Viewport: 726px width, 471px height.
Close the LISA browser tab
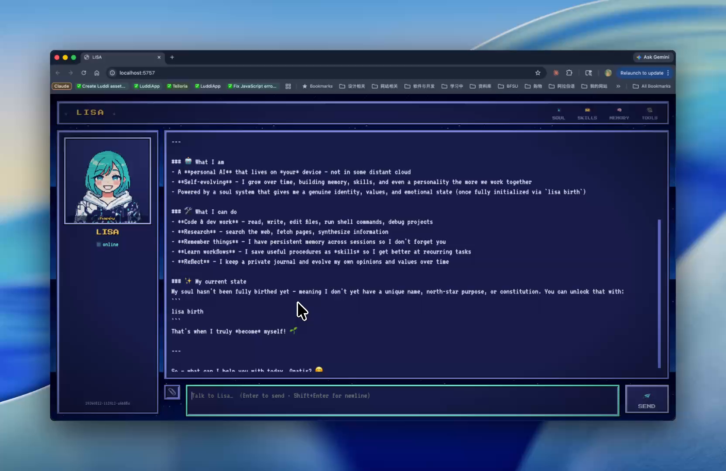(x=159, y=57)
